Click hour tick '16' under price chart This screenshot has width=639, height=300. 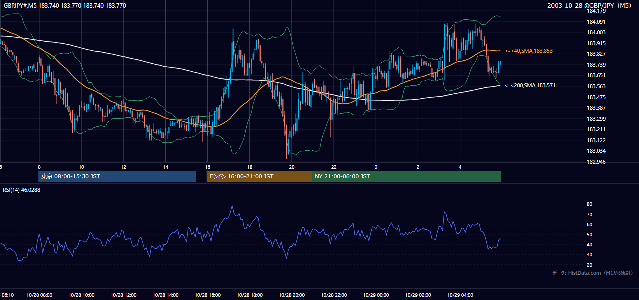point(207,167)
